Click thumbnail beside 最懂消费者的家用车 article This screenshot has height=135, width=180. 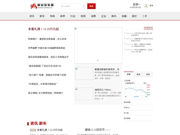point(84,73)
